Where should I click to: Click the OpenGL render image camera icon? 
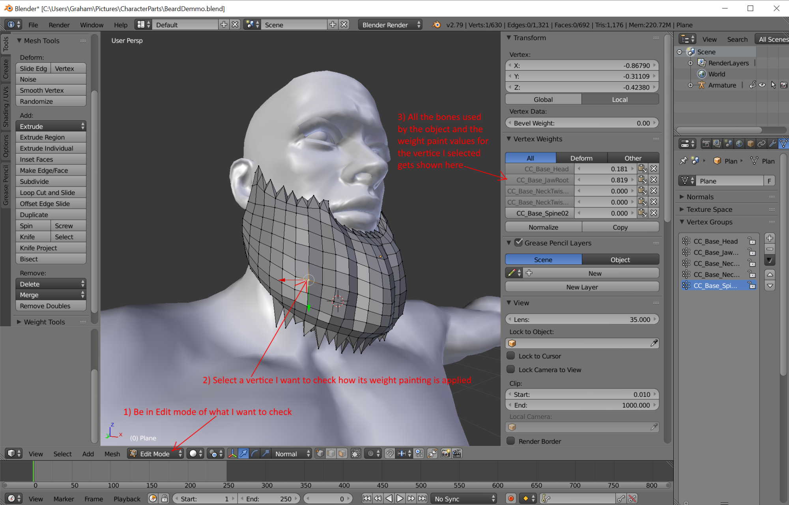click(x=446, y=454)
